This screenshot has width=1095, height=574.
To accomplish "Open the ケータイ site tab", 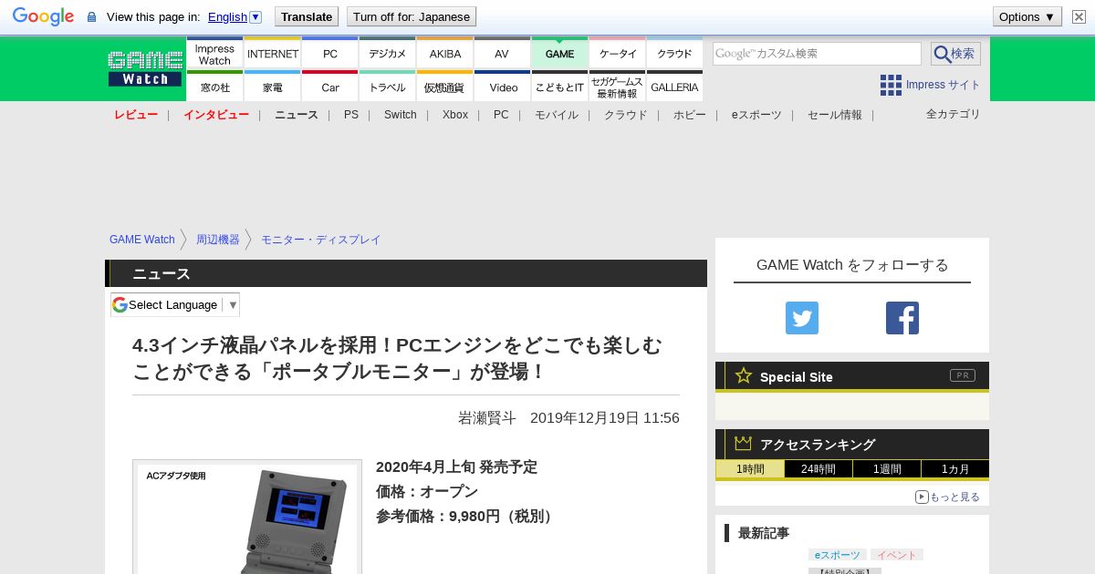I will pyautogui.click(x=617, y=54).
